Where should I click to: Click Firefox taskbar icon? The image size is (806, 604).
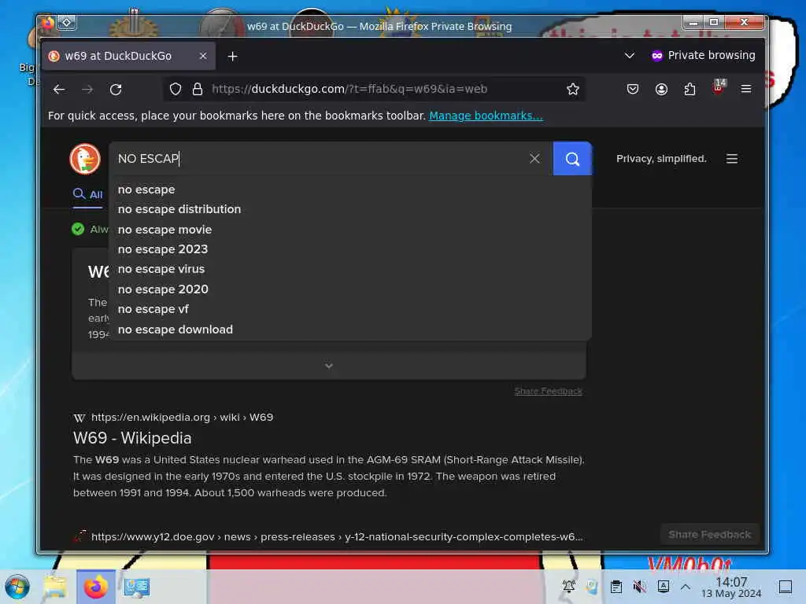[95, 587]
